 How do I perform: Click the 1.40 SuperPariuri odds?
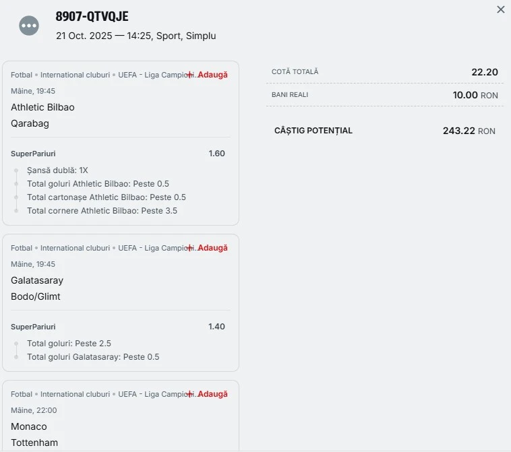(x=216, y=327)
